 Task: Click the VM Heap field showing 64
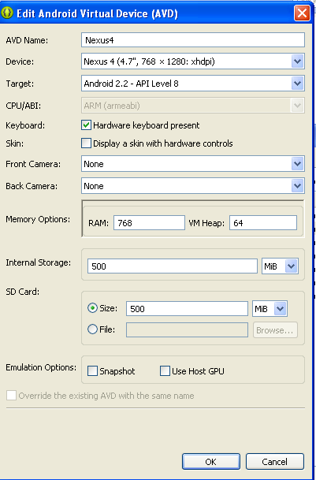pos(263,223)
